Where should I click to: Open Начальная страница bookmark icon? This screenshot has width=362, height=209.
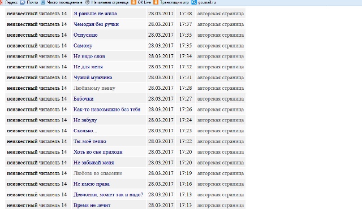87,2
